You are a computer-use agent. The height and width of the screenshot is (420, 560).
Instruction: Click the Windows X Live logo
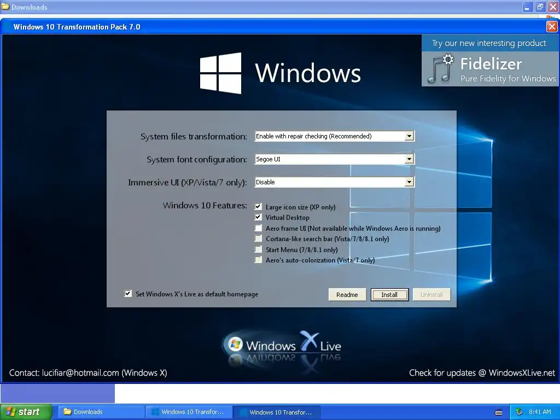click(282, 346)
